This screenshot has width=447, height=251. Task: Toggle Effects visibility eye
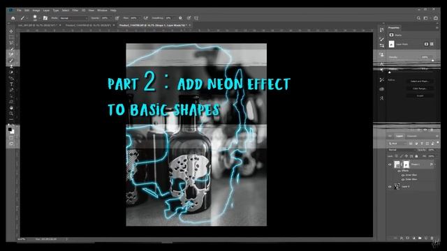point(399,171)
